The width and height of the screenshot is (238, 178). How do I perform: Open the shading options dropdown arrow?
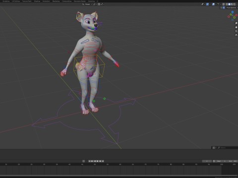pyautogui.click(x=237, y=4)
